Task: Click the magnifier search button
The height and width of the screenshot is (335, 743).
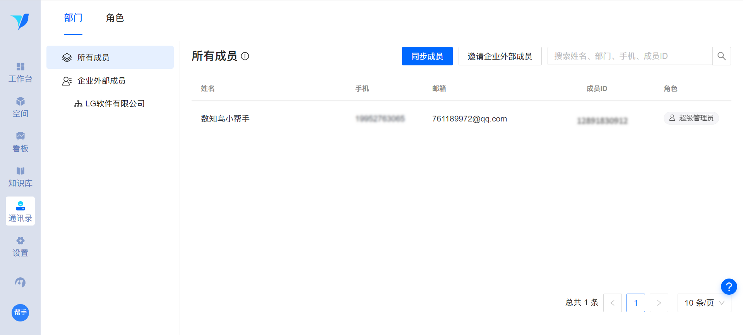Action: tap(722, 56)
